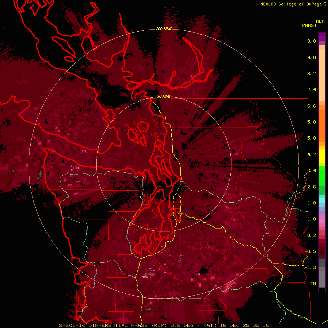The height and width of the screenshot is (328, 328).
Task: Click the 100 NMI range ring label
Action: [x=164, y=29]
